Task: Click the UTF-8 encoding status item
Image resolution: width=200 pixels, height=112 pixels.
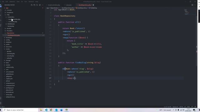Action: pyautogui.click(x=181, y=107)
